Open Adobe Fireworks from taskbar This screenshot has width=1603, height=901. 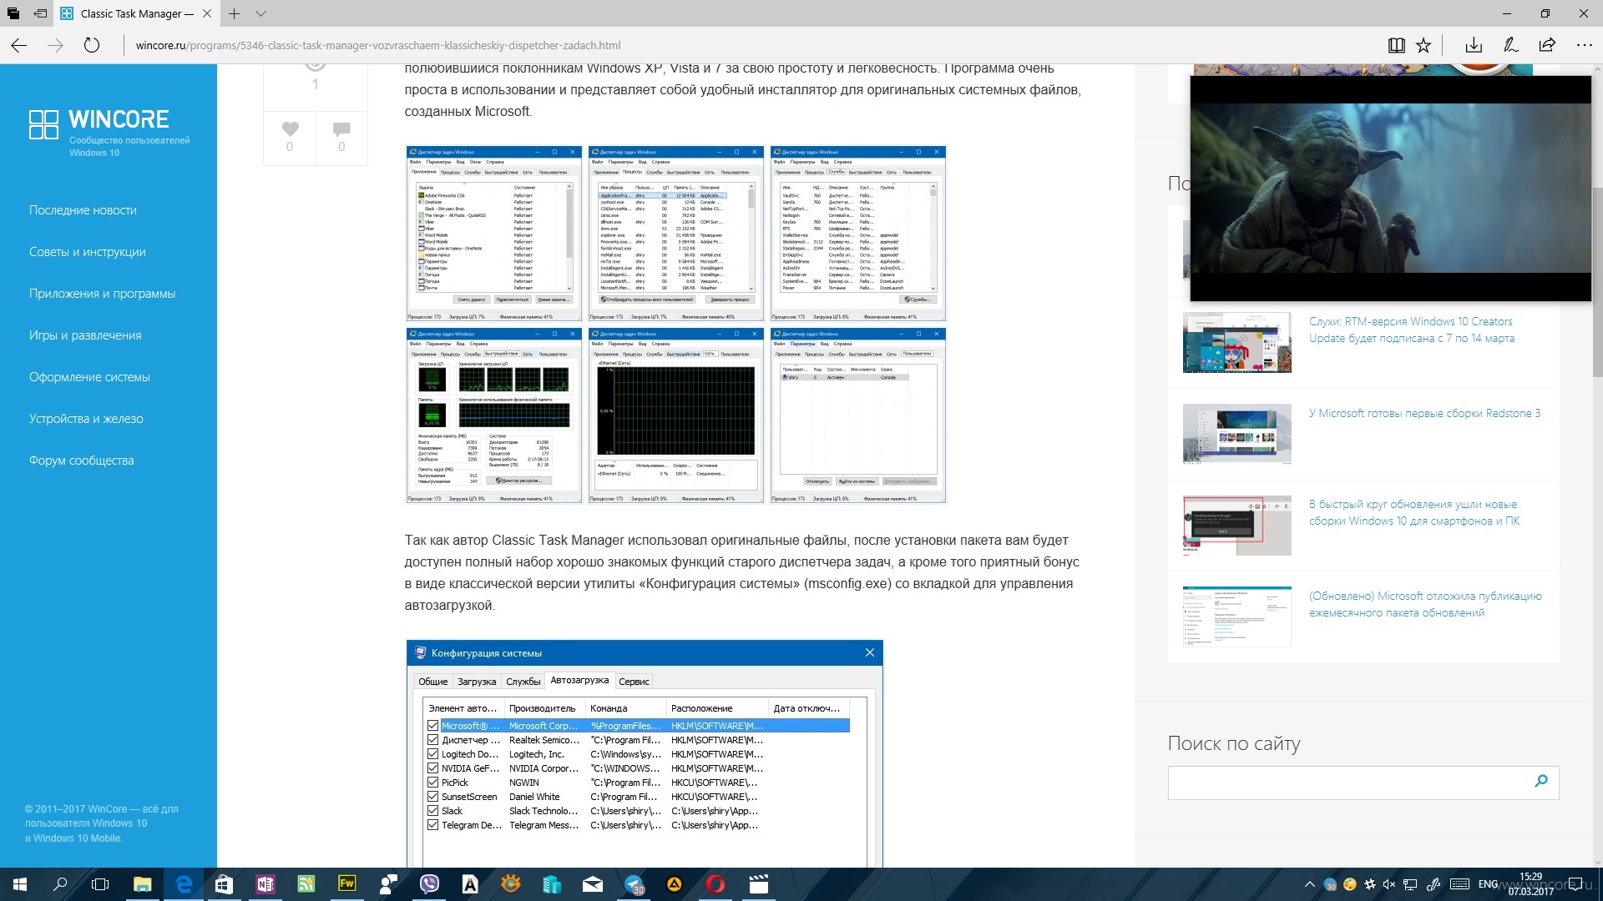click(346, 884)
